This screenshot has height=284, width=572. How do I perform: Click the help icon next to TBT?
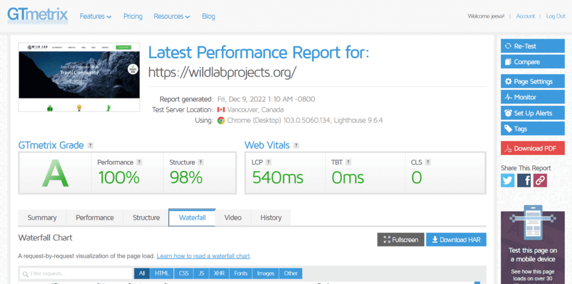tap(349, 163)
